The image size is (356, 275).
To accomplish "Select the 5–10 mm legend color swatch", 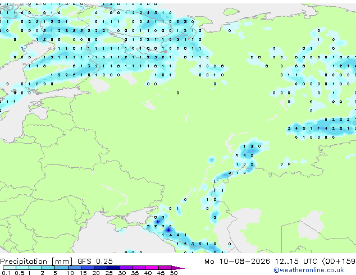I will click(61, 268).
